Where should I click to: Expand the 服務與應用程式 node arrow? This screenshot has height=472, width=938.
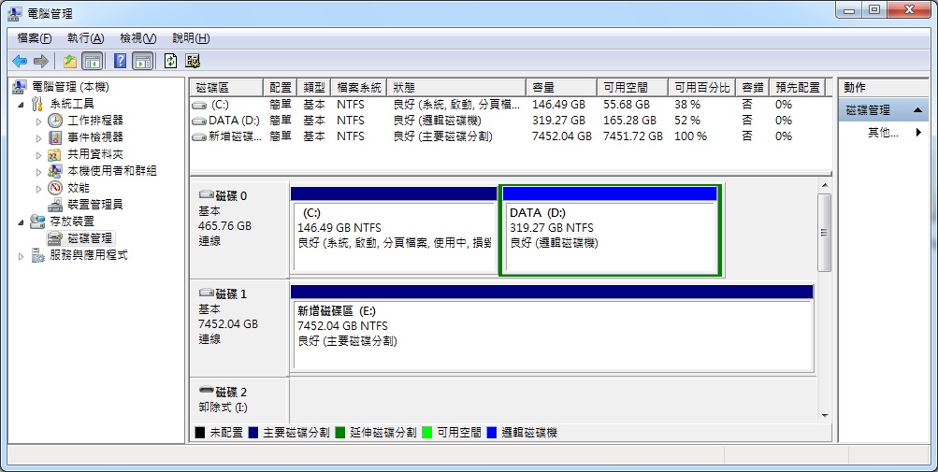[22, 256]
